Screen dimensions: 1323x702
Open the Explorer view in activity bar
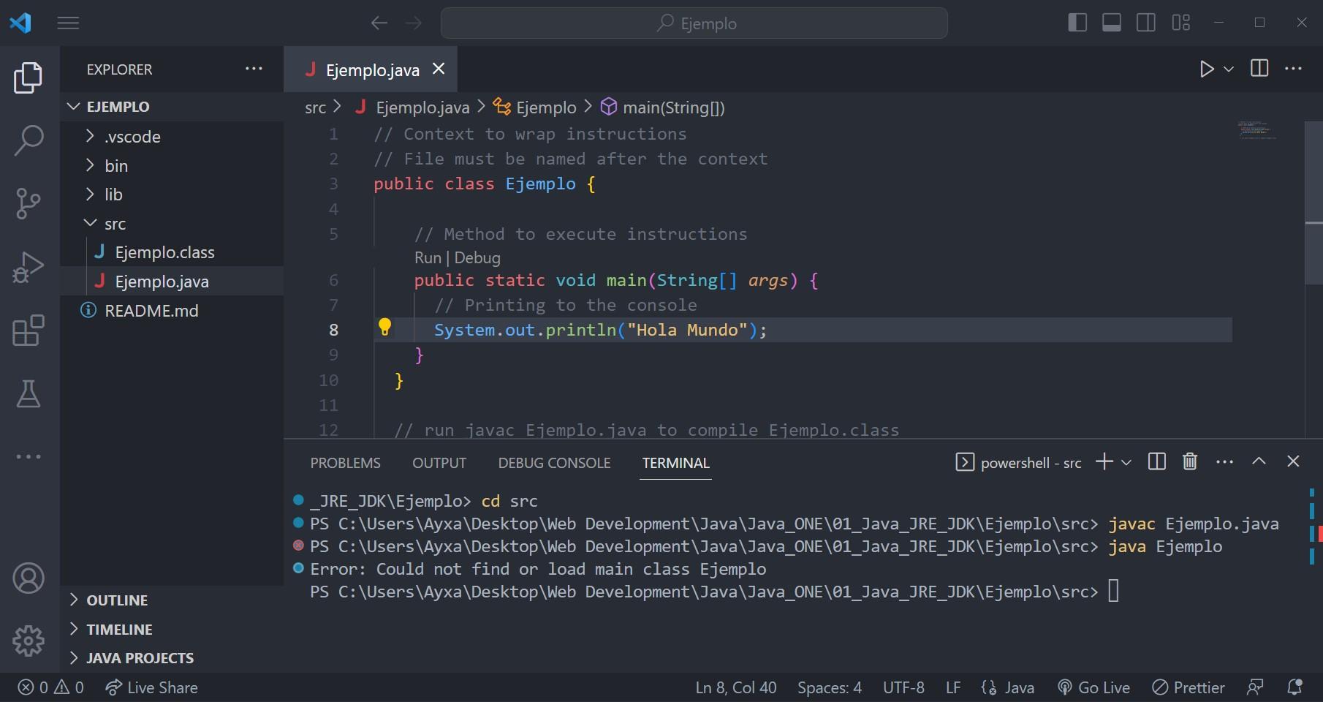coord(29,77)
